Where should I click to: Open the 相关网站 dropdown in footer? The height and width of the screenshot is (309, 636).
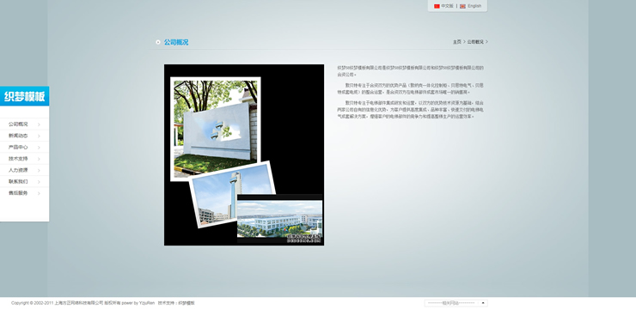pos(456,303)
